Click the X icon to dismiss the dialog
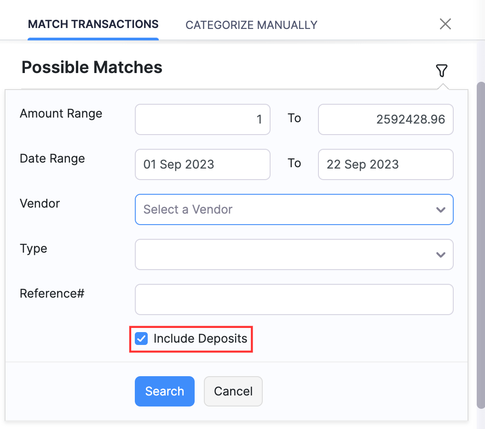The height and width of the screenshot is (429, 485). (445, 24)
